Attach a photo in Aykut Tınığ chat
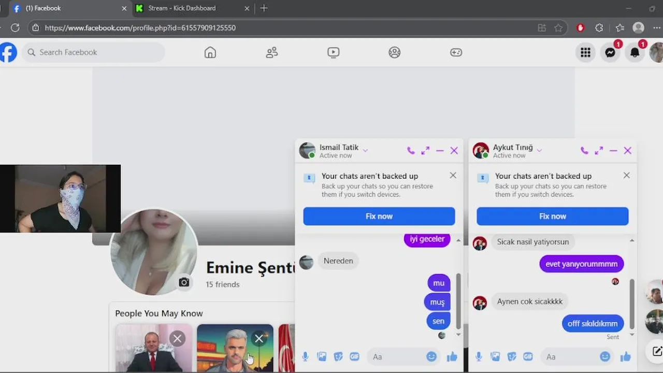 click(x=495, y=356)
